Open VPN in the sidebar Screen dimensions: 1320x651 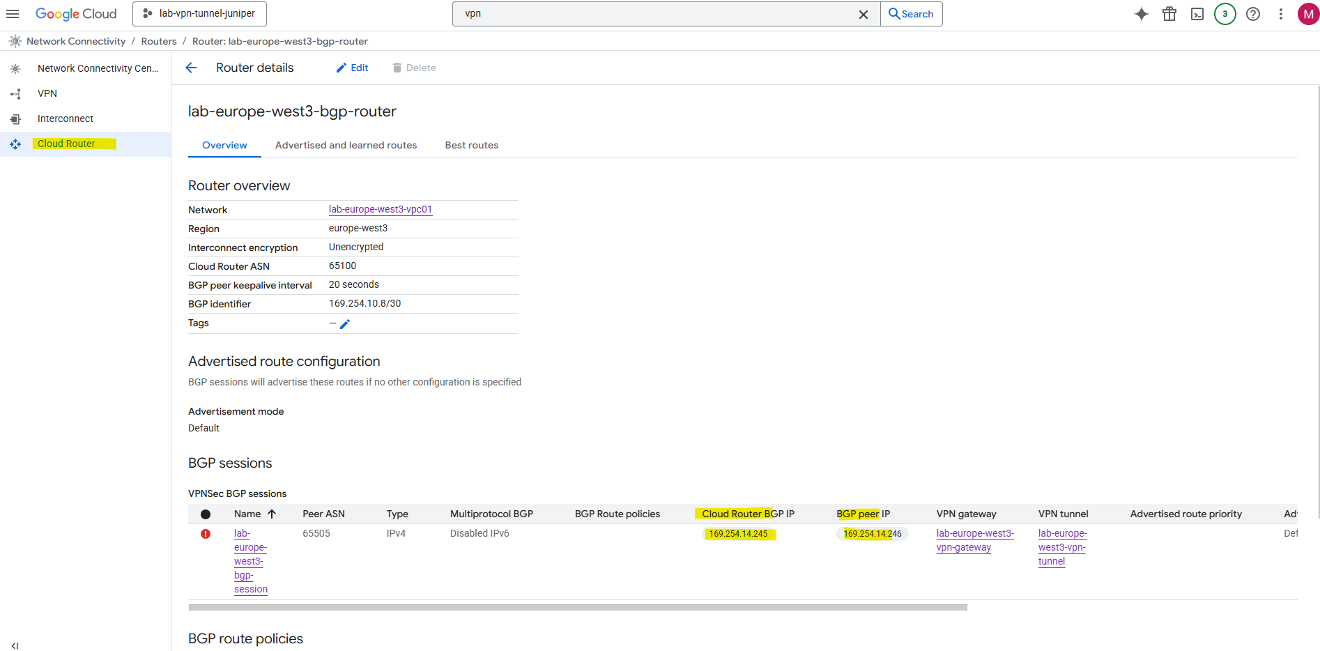[47, 93]
